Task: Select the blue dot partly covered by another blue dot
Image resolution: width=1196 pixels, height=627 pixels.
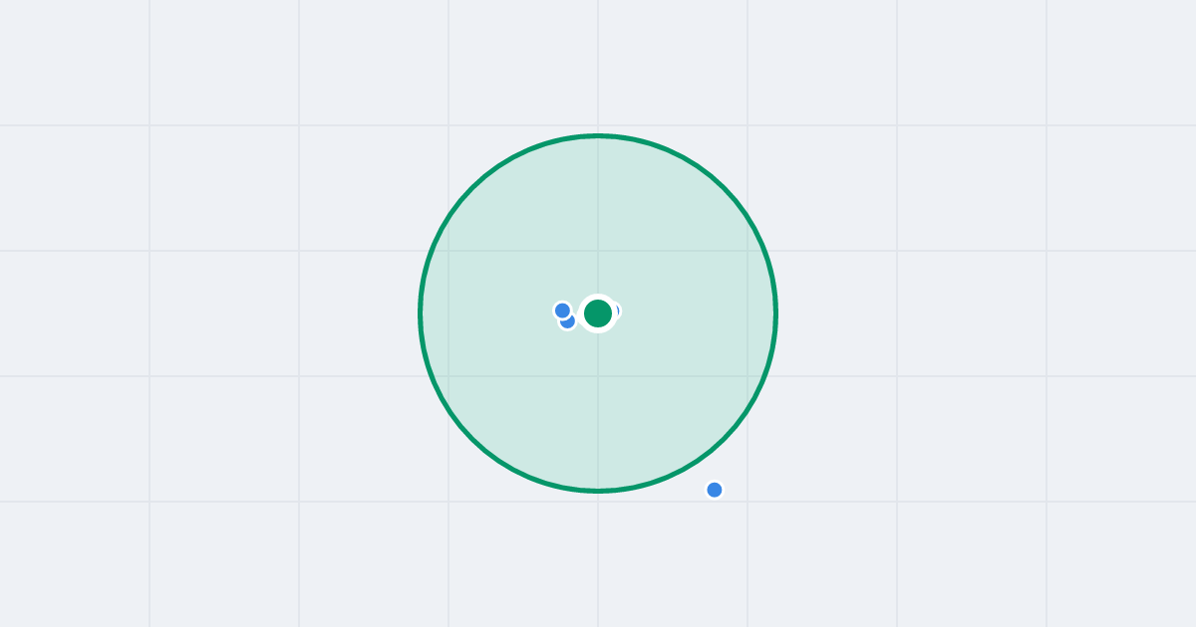Action: pos(568,320)
